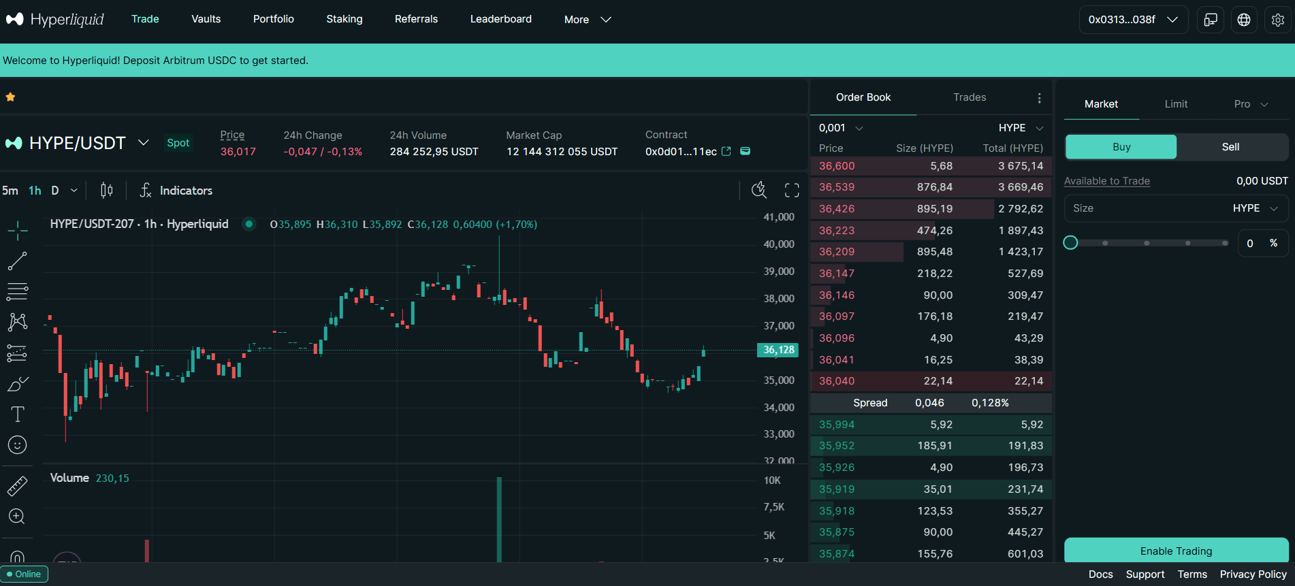Expand the HYPE/USDT pair selector

tap(144, 143)
